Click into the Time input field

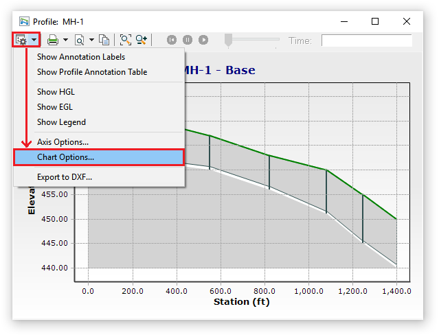(x=366, y=41)
